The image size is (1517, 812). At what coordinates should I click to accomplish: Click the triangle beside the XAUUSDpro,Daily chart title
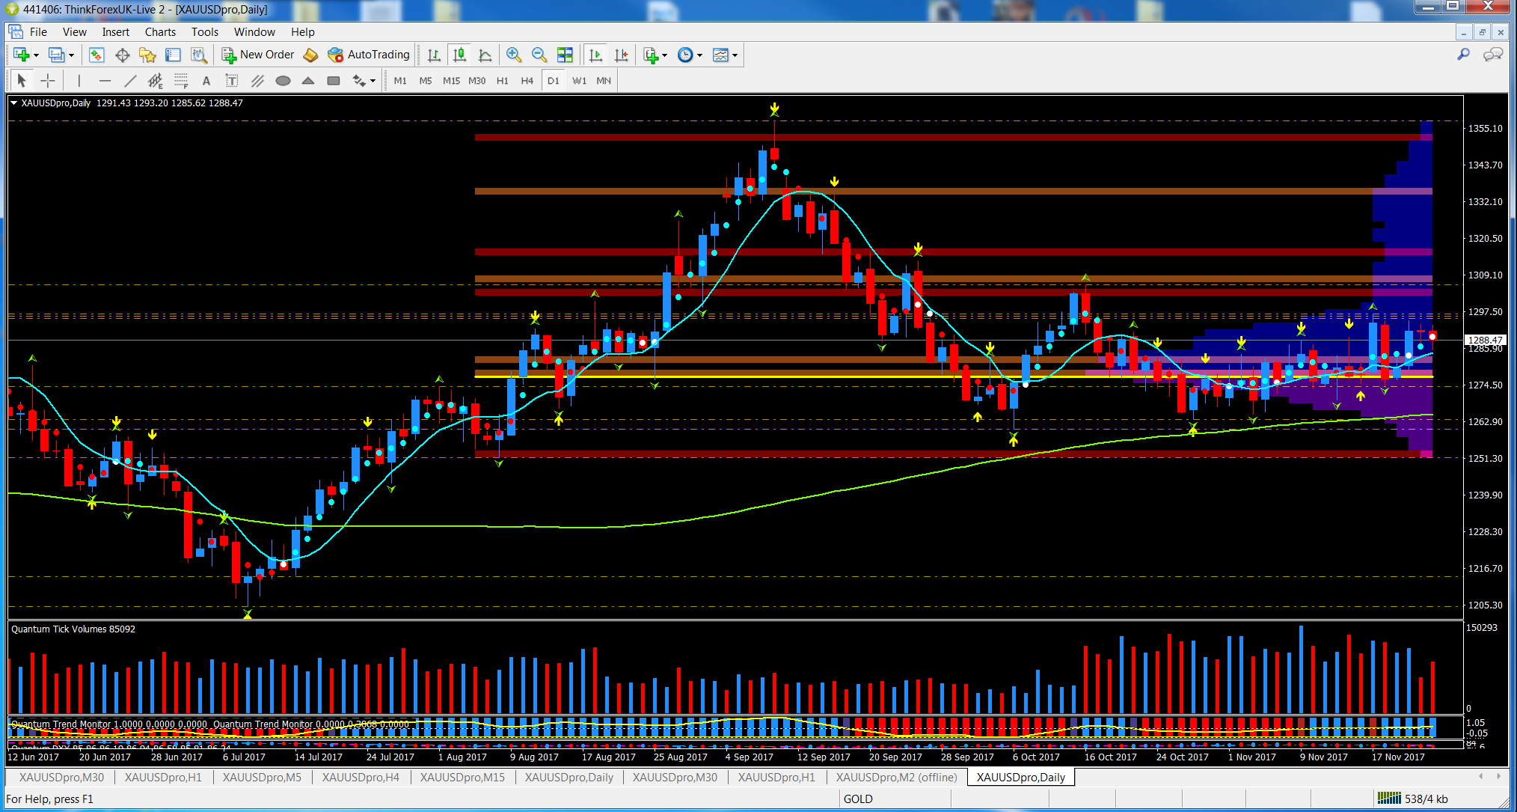point(13,103)
